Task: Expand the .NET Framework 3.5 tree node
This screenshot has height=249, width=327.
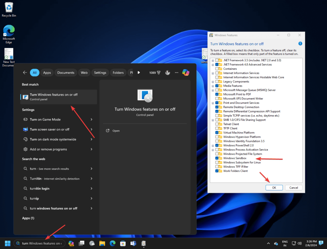Action: pos(213,60)
